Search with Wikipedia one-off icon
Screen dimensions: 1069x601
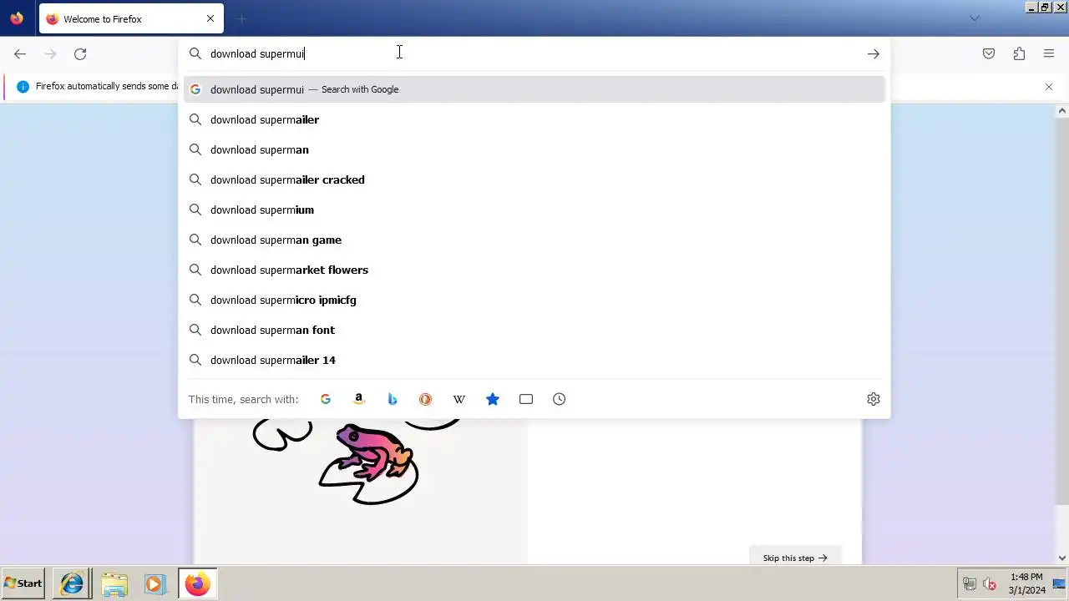click(x=459, y=399)
